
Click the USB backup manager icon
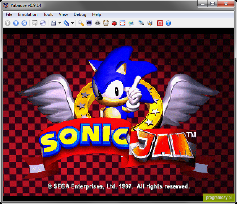click(141, 23)
